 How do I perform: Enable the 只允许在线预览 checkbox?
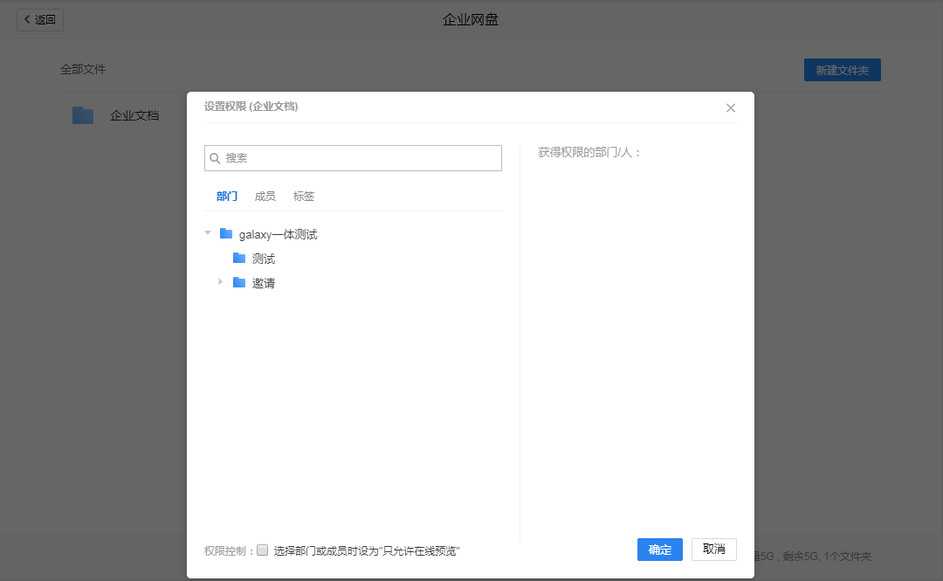[x=263, y=550]
